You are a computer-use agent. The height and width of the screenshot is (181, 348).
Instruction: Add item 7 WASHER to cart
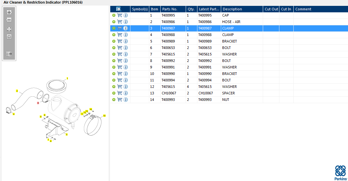(x=120, y=54)
